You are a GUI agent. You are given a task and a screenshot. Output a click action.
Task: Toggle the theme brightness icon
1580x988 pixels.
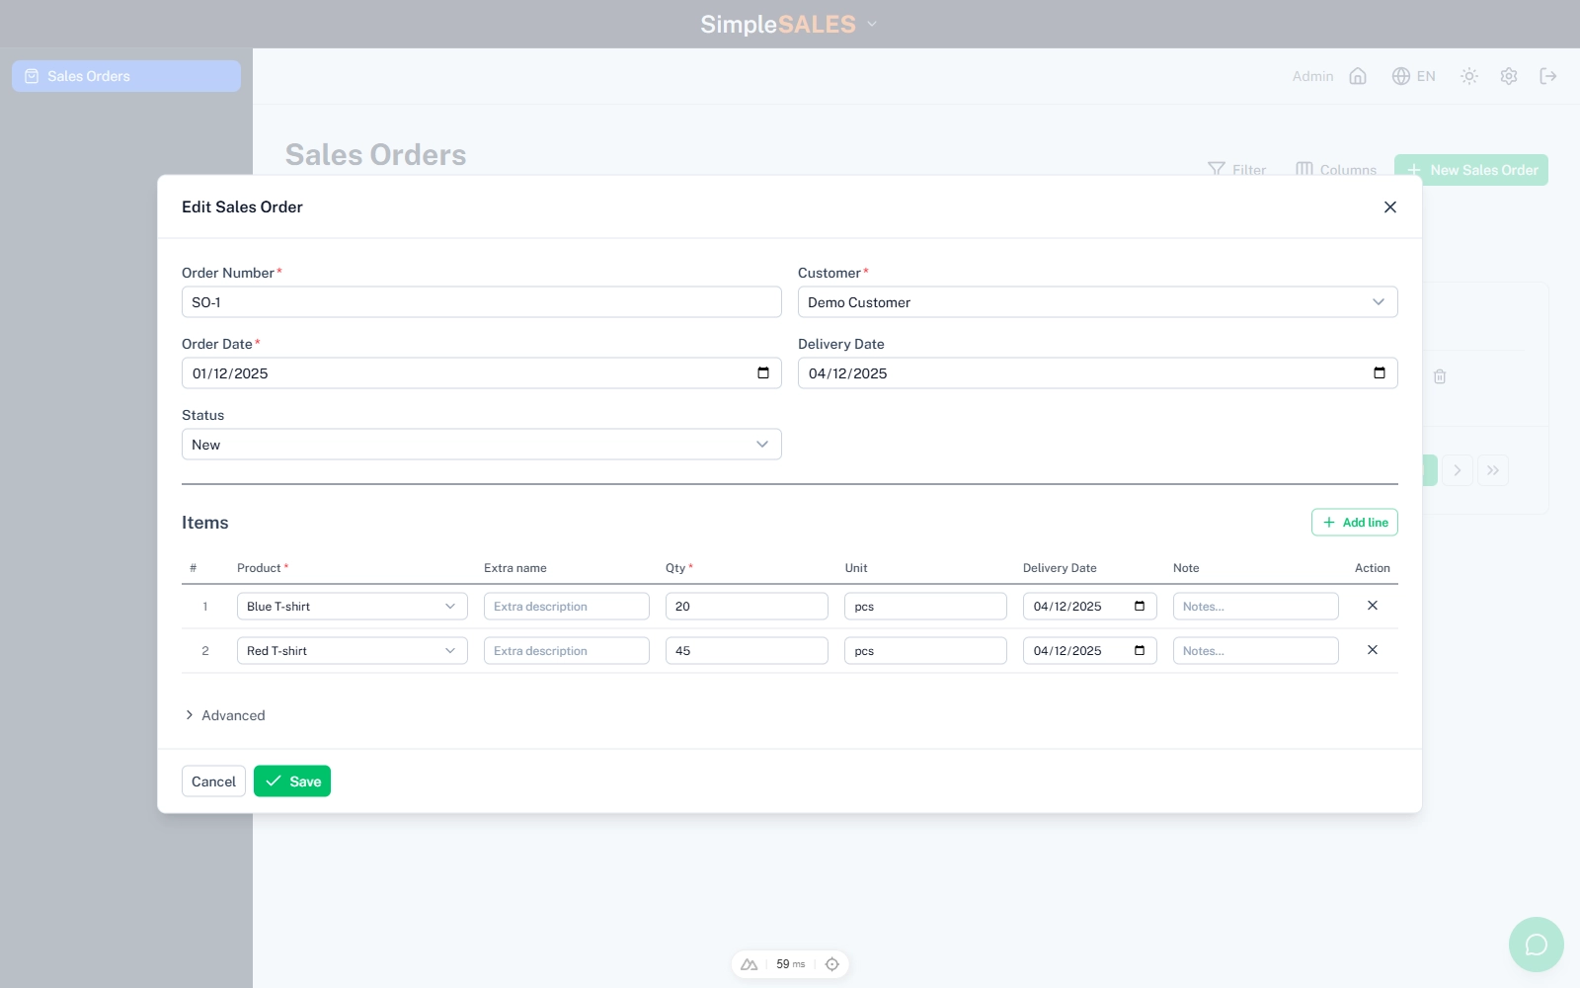pos(1468,76)
